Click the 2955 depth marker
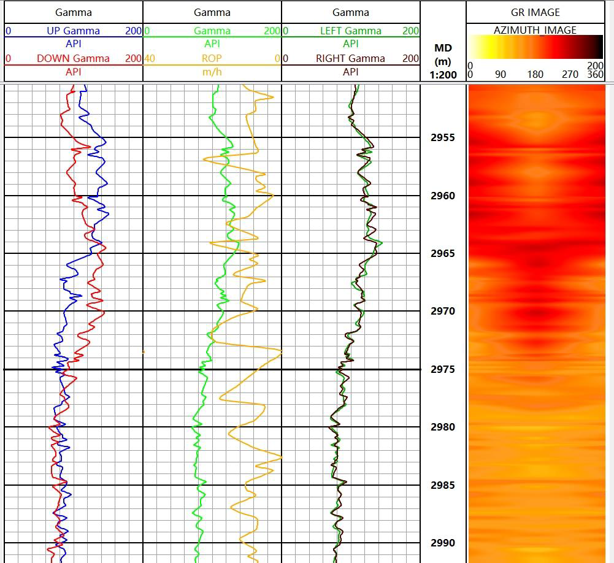Image resolution: width=614 pixels, height=563 pixels. (443, 137)
